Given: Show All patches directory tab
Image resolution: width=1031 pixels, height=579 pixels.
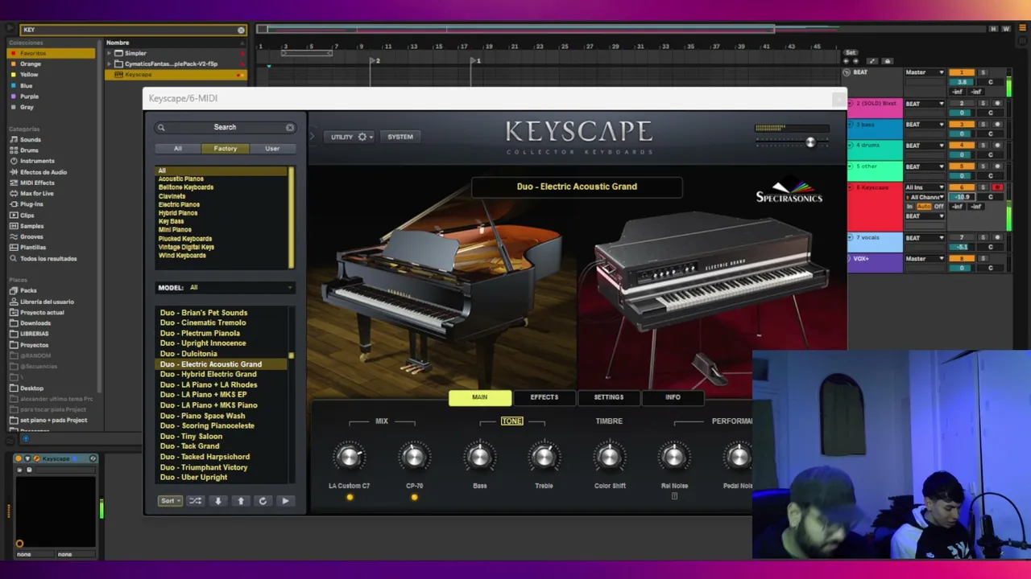Looking at the screenshot, I should pyautogui.click(x=178, y=149).
